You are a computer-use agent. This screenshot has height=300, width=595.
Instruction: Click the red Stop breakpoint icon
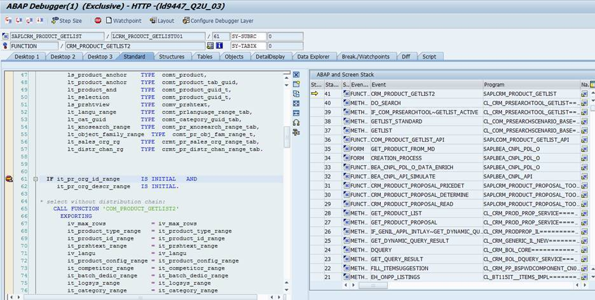click(98, 20)
